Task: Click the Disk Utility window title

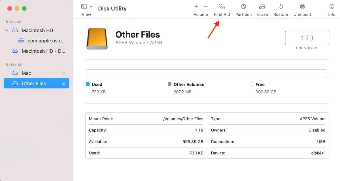Action: (x=112, y=8)
